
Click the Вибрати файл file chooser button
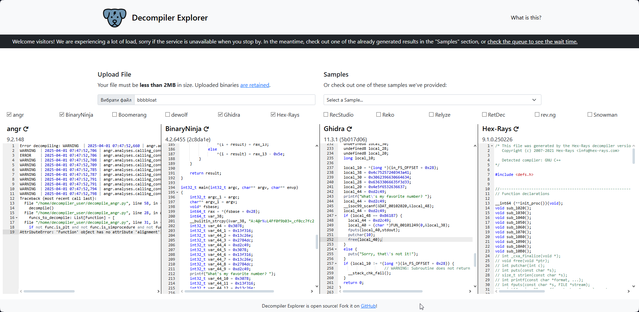point(116,100)
